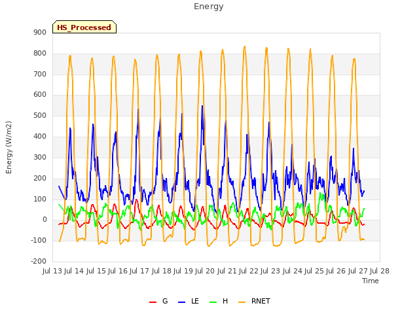Click the 900 y-axis tick label
Image resolution: width=419 pixels, height=314 pixels.
[40, 32]
